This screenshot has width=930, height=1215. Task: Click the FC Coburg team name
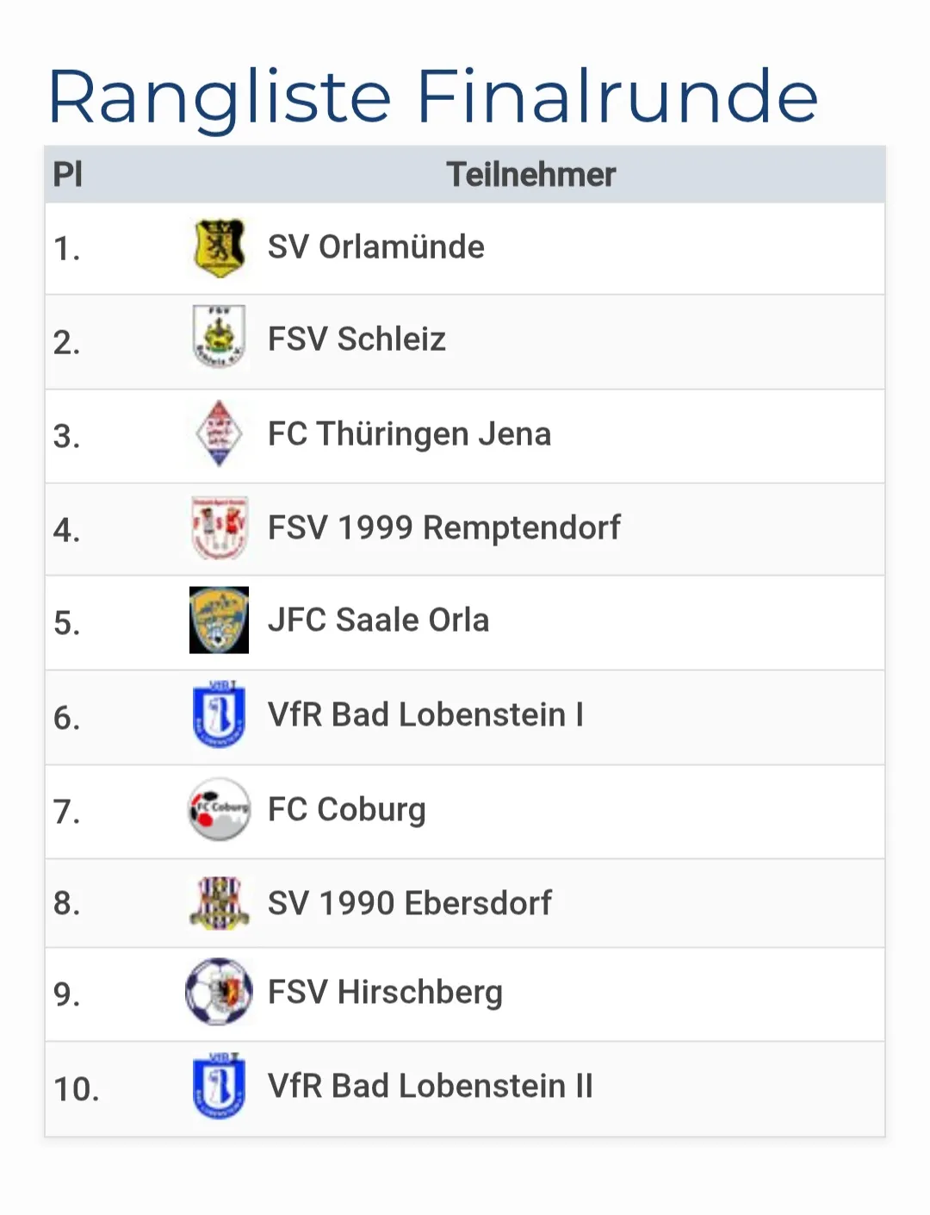coord(346,810)
